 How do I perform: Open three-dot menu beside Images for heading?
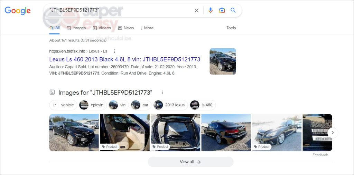pos(162,92)
